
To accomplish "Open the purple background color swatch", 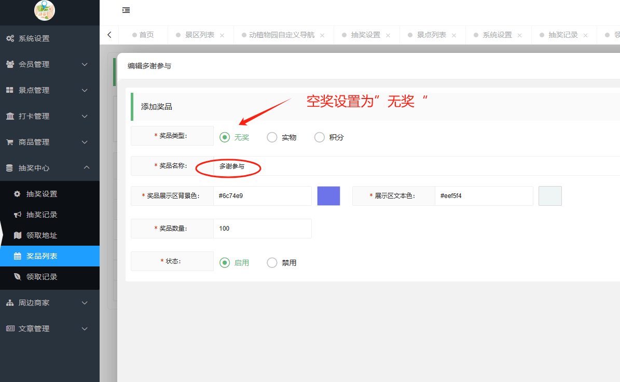I will [328, 196].
